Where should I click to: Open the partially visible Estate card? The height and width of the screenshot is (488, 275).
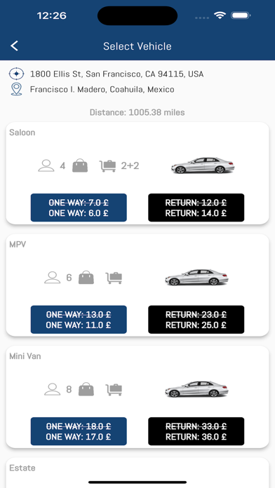tap(137, 473)
